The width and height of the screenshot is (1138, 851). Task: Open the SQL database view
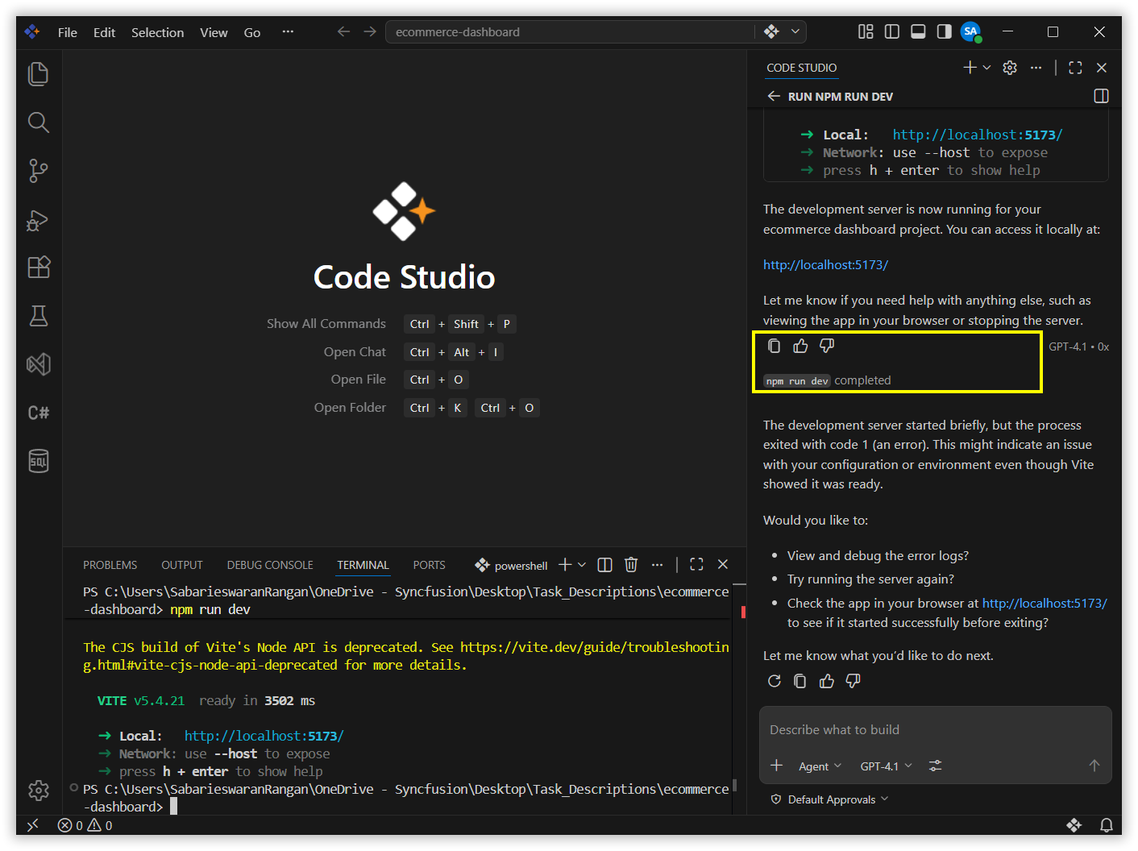coord(39,461)
